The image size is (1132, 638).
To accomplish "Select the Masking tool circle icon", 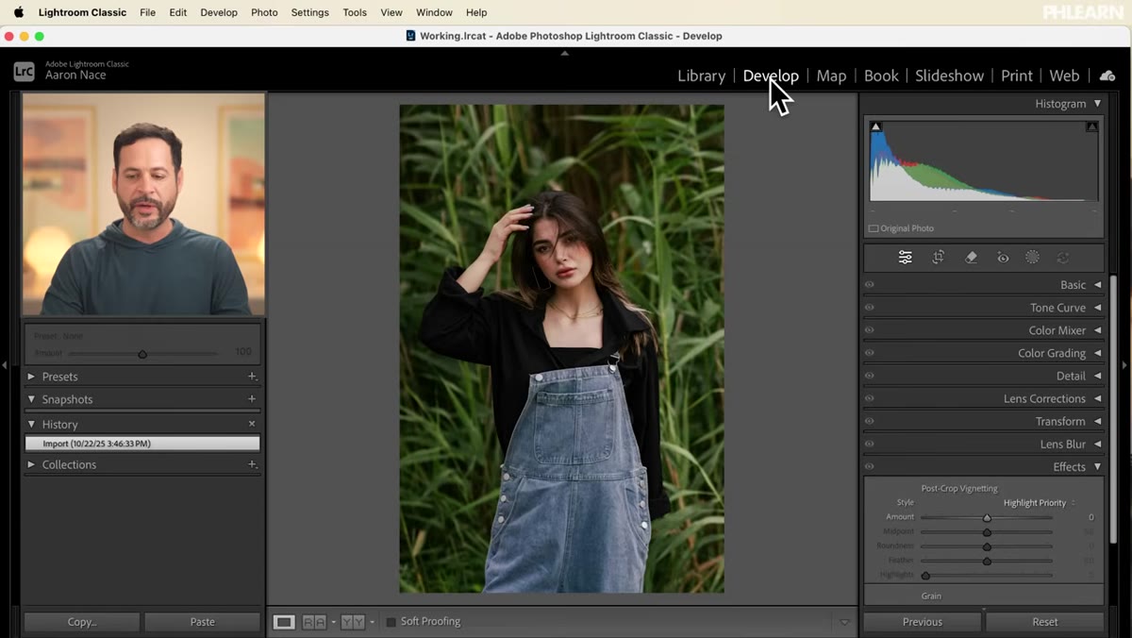I will 1032,258.
